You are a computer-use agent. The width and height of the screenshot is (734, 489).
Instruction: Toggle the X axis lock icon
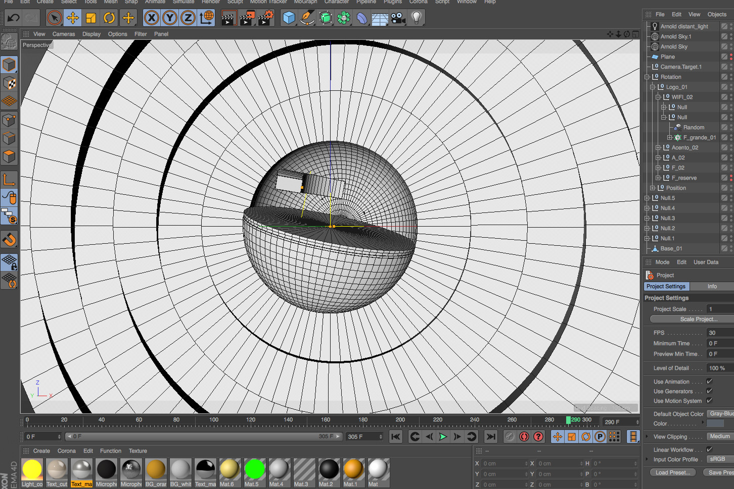[x=151, y=18]
